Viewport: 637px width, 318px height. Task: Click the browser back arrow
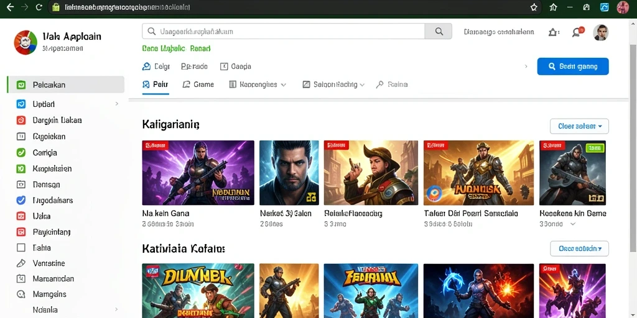point(10,7)
